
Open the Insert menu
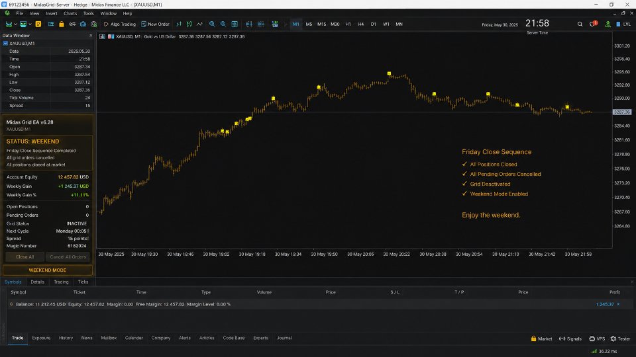pos(52,13)
